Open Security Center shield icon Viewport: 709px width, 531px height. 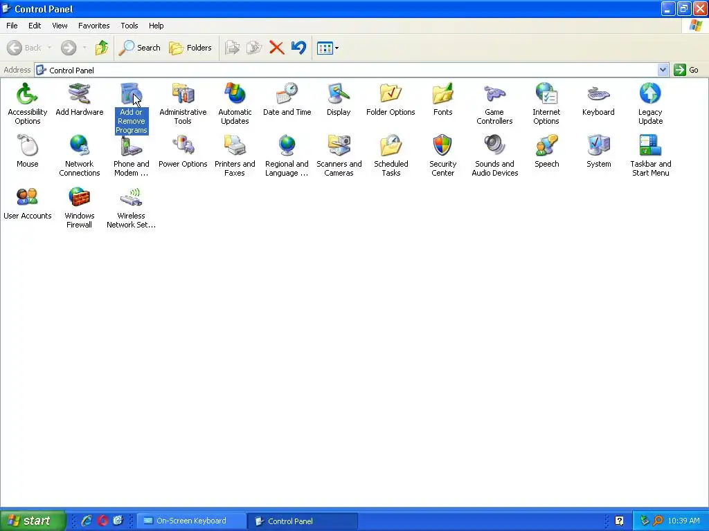pos(442,156)
